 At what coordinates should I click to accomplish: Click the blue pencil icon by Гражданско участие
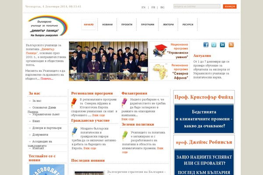click(75, 132)
